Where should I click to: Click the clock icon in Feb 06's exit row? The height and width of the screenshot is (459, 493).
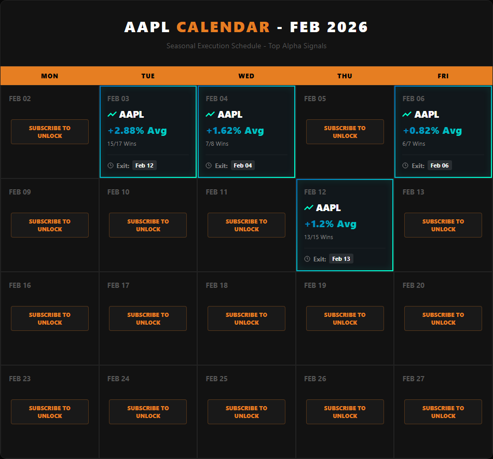[x=405, y=165]
